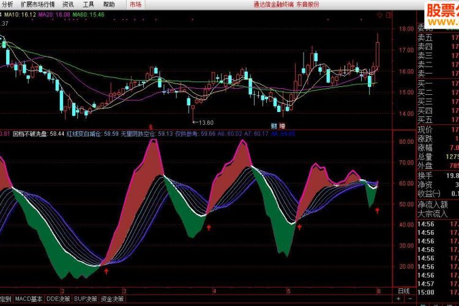Click month marker 3 on the time axis
459x306 pixels.
pyautogui.click(x=124, y=291)
